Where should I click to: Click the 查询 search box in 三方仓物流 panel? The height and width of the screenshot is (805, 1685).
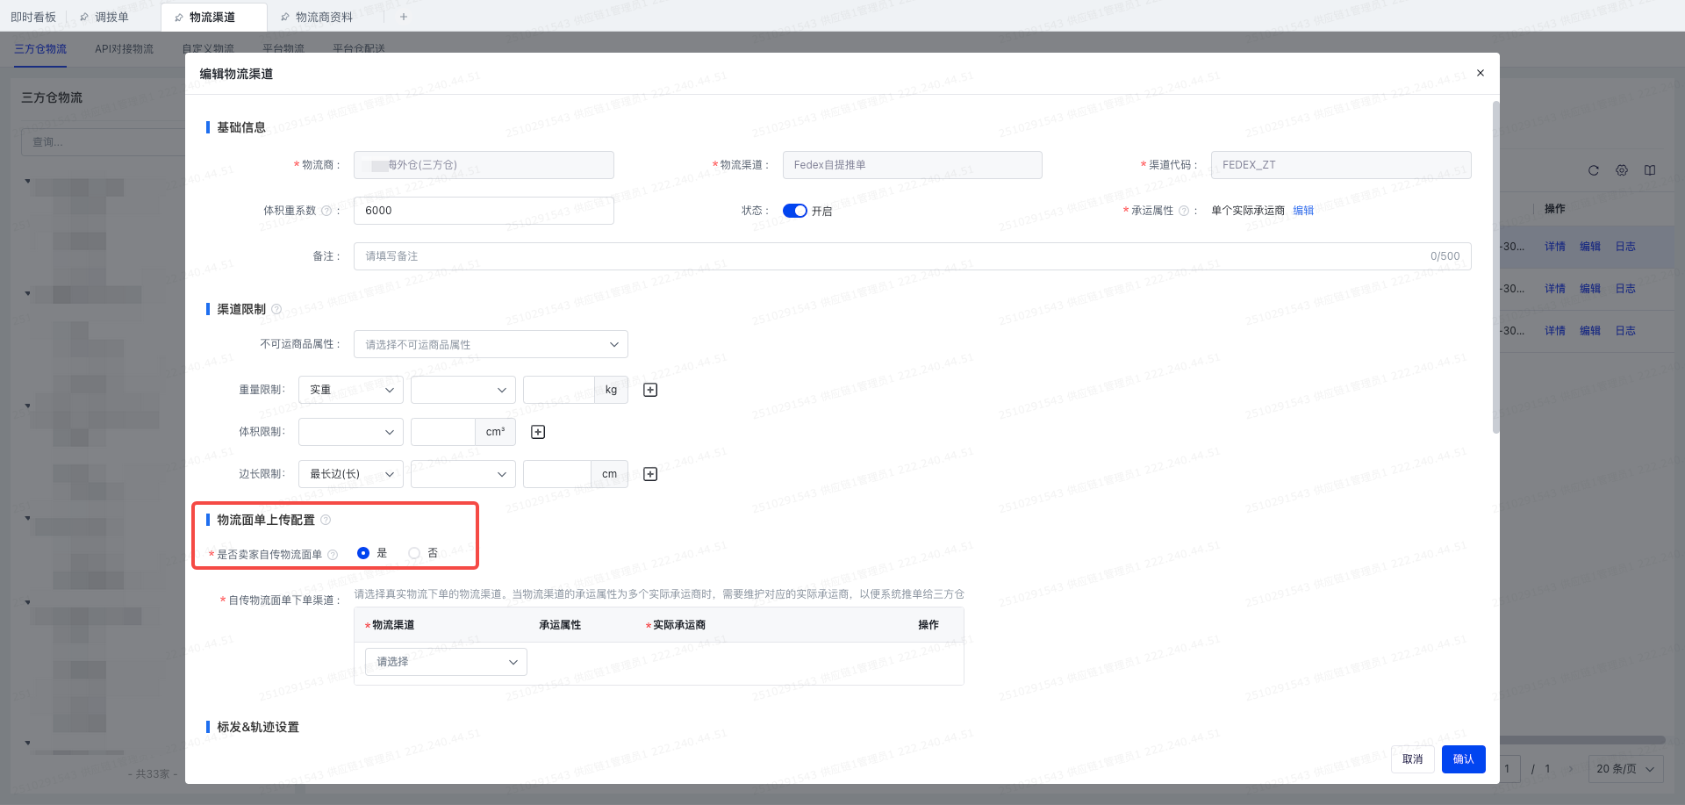click(103, 142)
